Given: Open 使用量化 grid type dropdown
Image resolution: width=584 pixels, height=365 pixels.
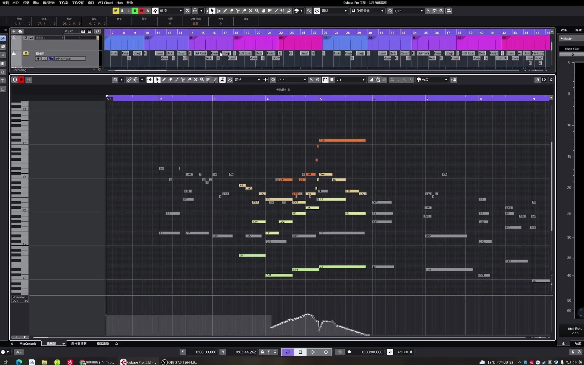Looking at the screenshot, I should click(367, 11).
